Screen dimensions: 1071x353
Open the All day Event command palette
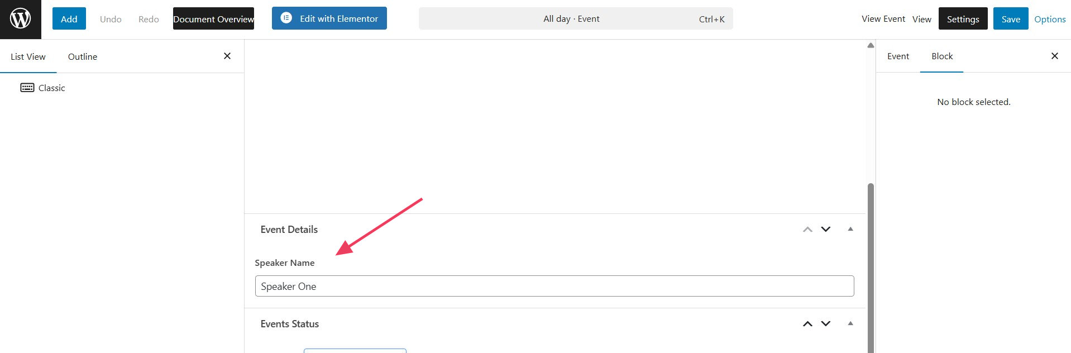(x=575, y=19)
